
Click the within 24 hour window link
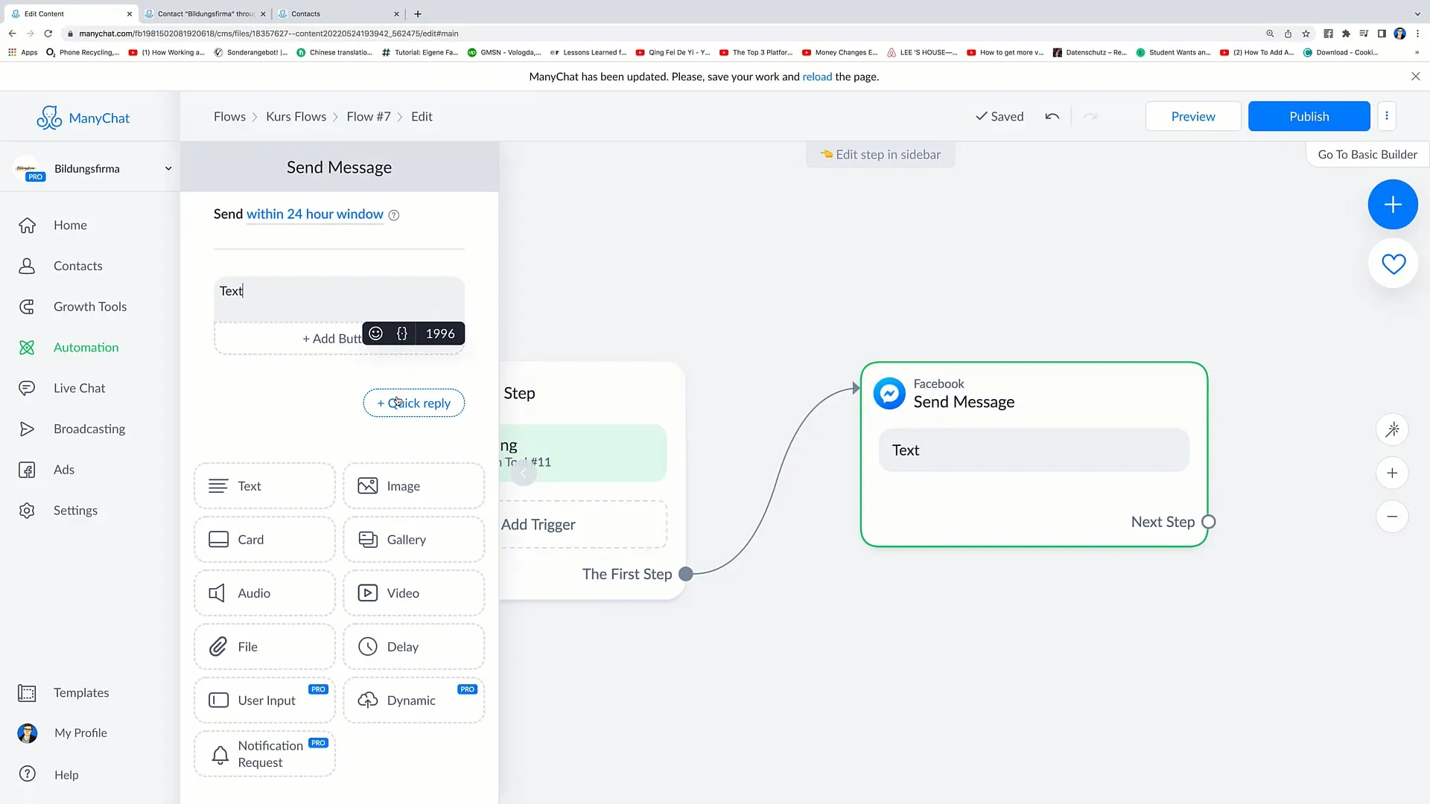[314, 214]
